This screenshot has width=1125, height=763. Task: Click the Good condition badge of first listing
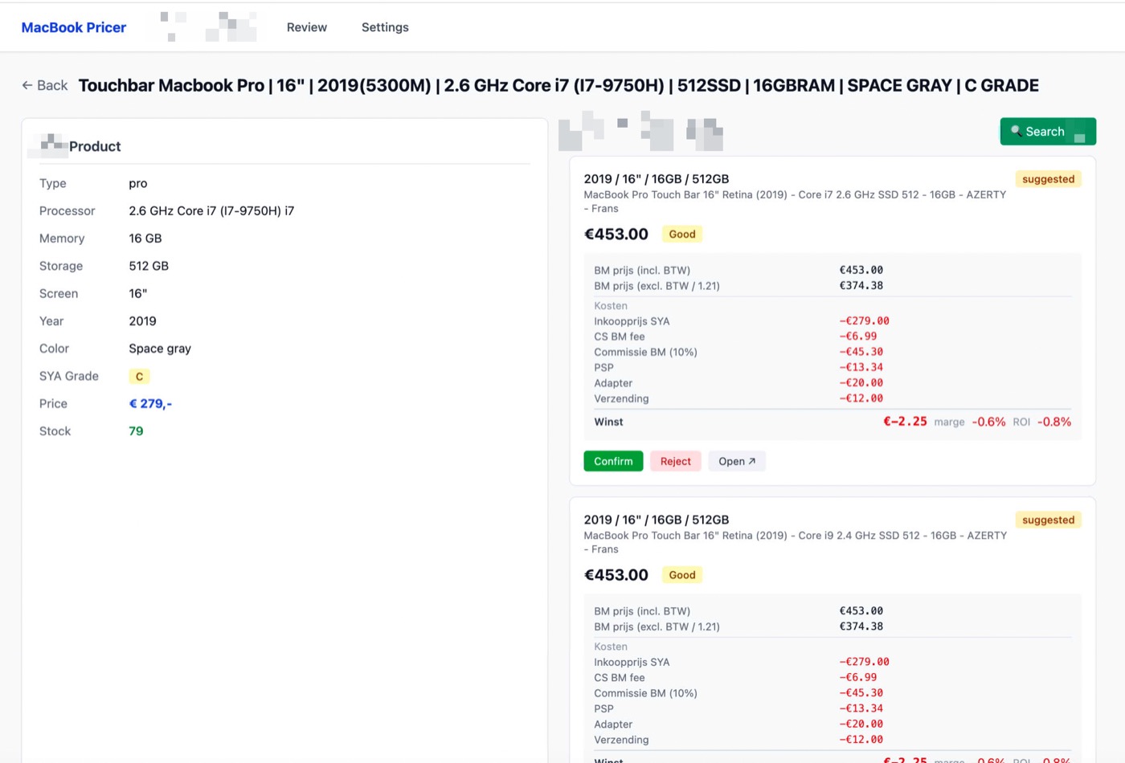point(681,234)
